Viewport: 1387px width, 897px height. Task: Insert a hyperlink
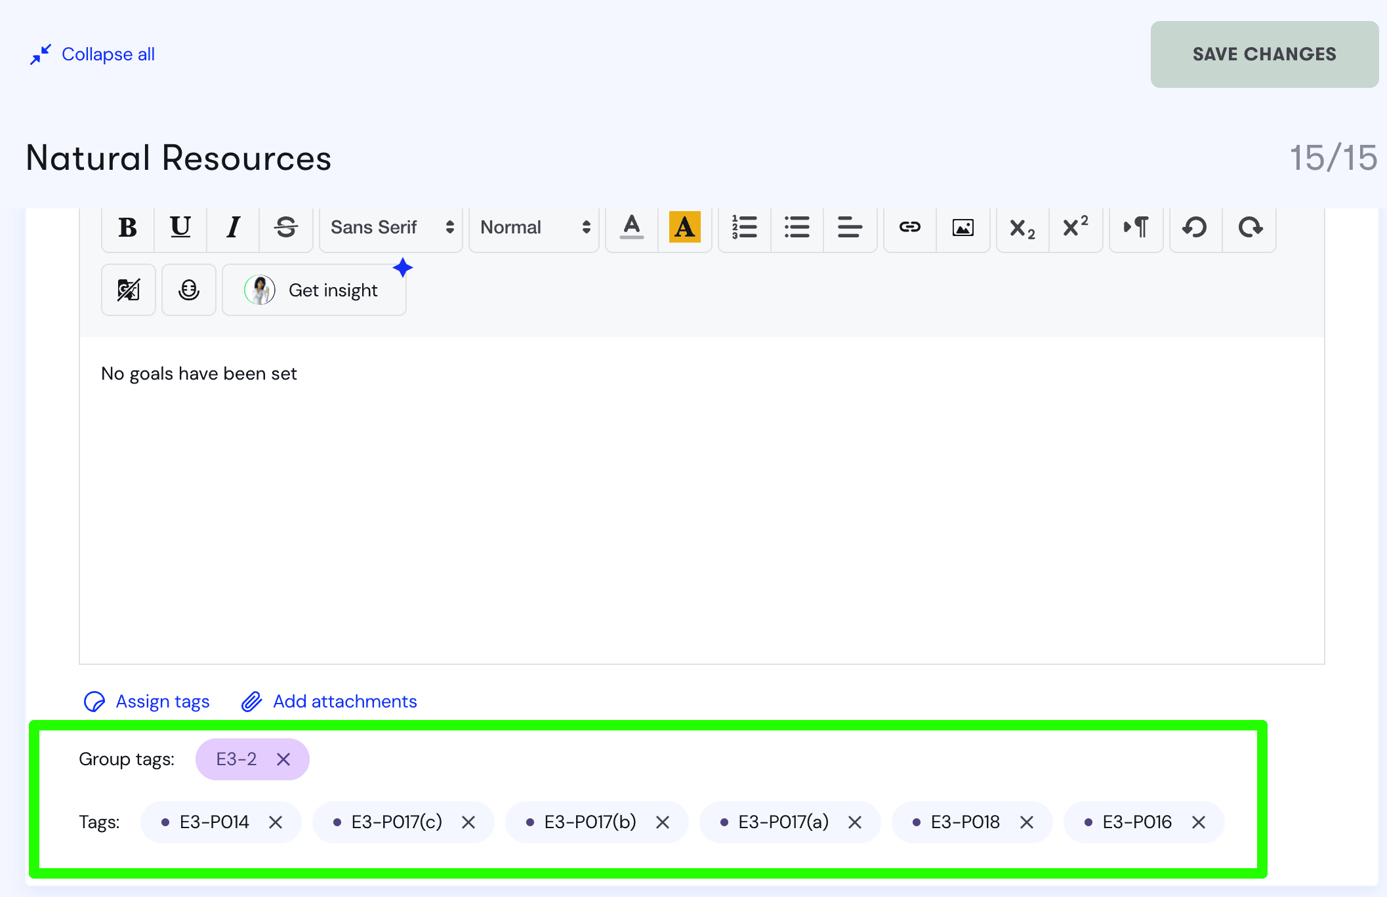(910, 228)
